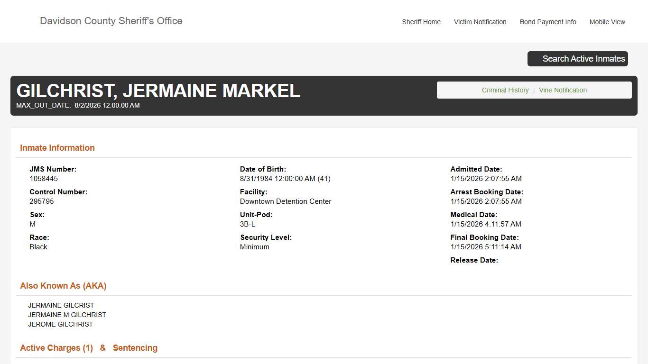This screenshot has height=364, width=648.
Task: Click the Control Number 295795 value
Action: [x=42, y=201]
